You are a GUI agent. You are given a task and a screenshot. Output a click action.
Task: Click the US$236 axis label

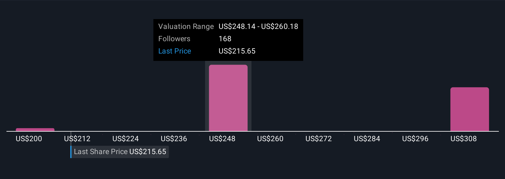174,139
